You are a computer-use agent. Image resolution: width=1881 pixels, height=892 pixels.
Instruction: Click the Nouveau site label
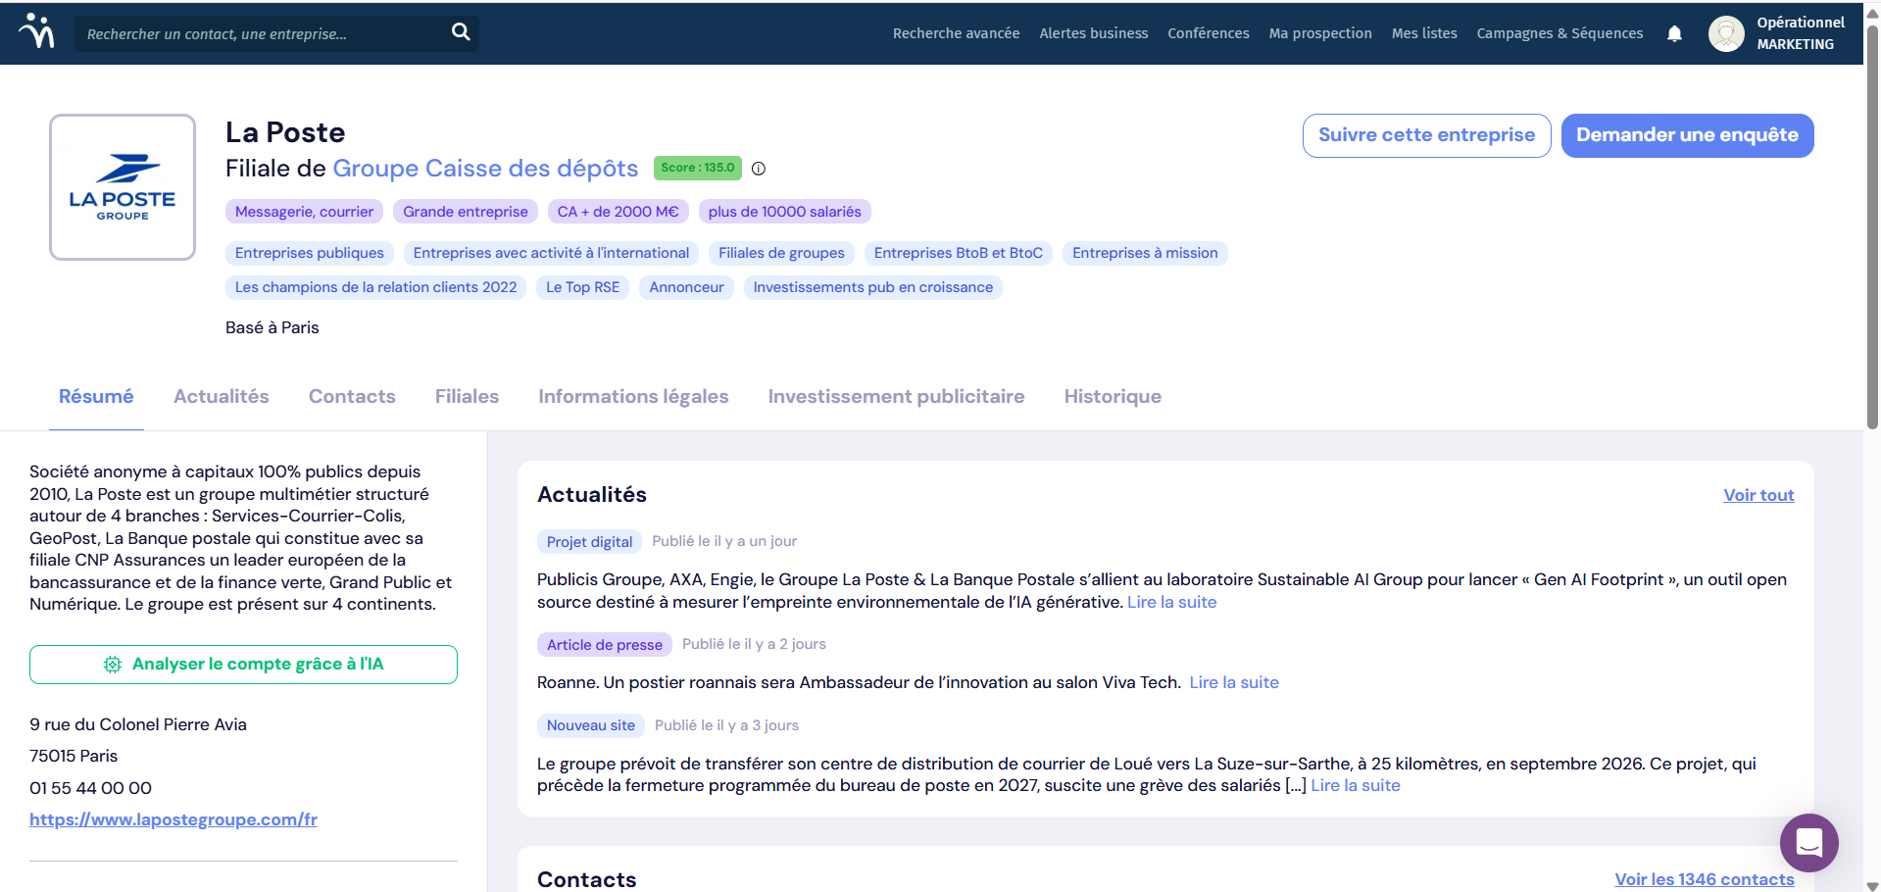click(x=590, y=725)
